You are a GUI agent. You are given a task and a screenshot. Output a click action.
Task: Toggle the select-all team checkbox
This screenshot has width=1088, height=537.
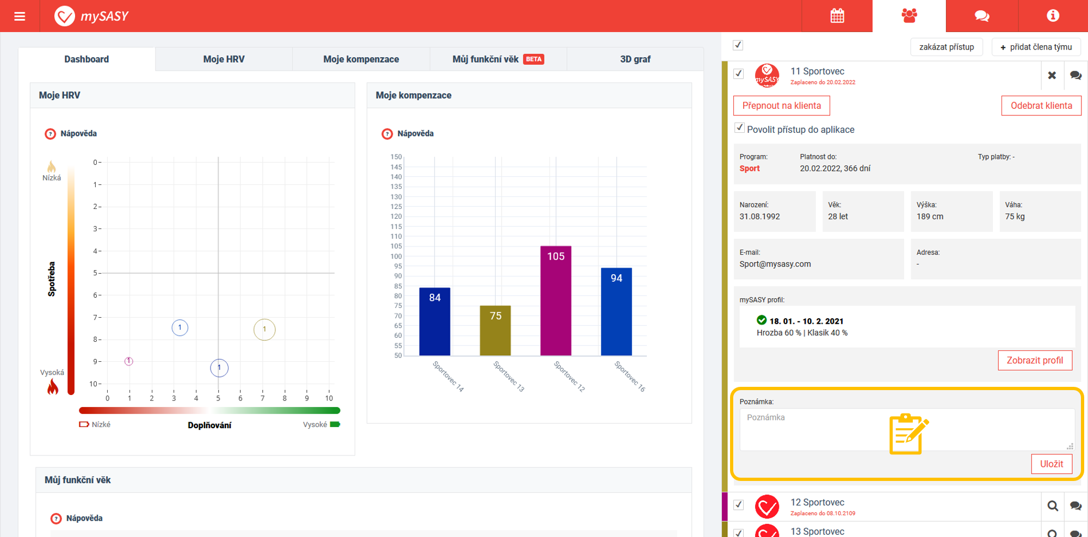738,45
